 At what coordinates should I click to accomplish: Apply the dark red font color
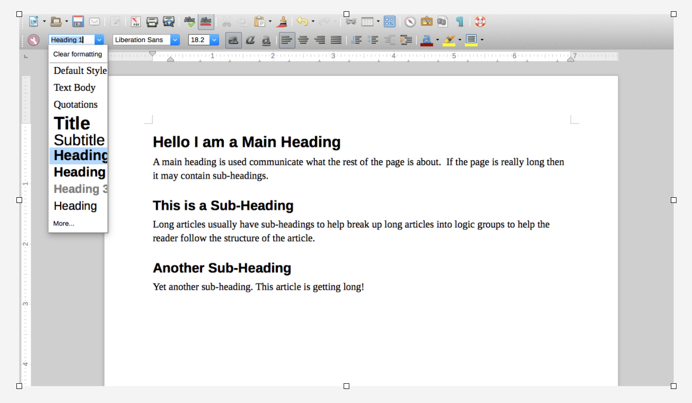pos(427,40)
